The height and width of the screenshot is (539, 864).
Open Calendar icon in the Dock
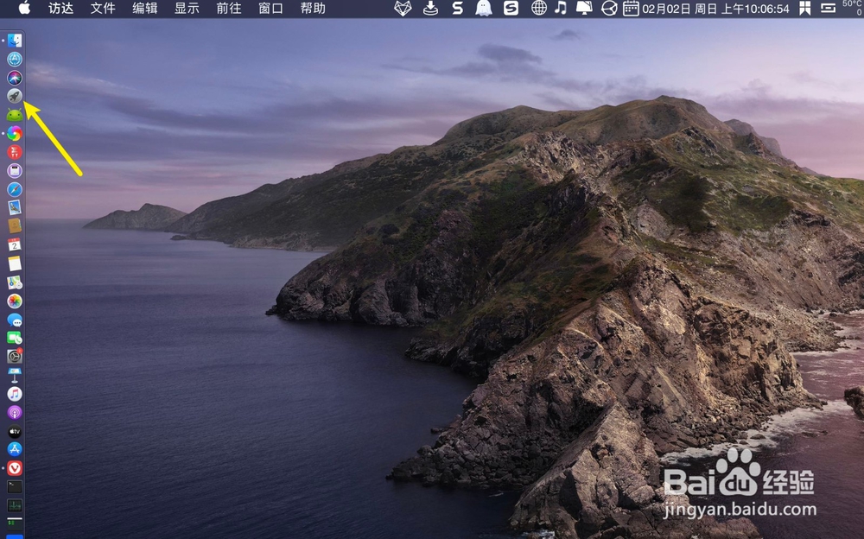[15, 244]
